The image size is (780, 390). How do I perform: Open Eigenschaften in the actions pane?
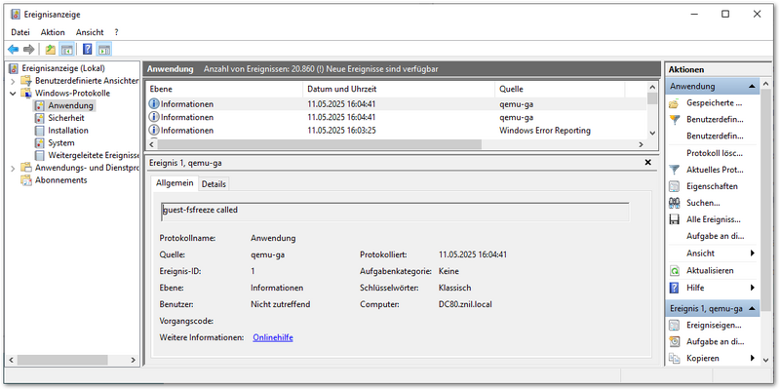pos(674,185)
